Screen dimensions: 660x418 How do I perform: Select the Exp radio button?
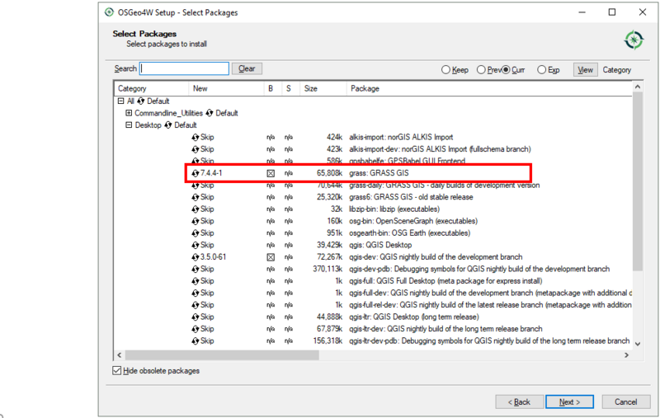coord(542,70)
